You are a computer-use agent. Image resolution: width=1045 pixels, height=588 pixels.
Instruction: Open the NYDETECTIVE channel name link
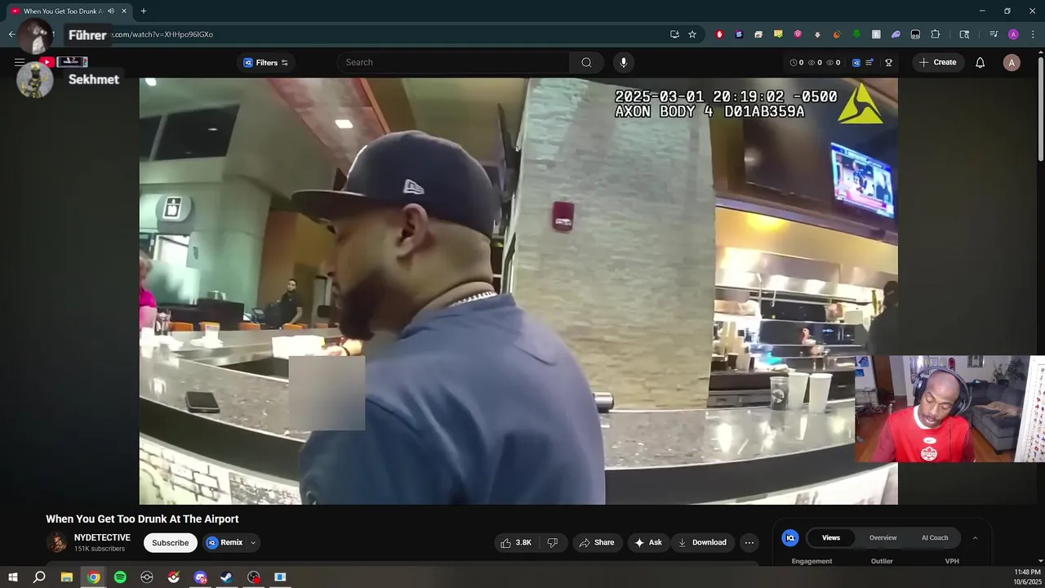(102, 537)
